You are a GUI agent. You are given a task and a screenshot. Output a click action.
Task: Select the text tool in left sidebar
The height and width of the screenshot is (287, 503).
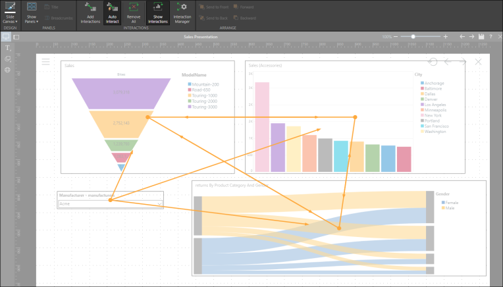pos(7,48)
